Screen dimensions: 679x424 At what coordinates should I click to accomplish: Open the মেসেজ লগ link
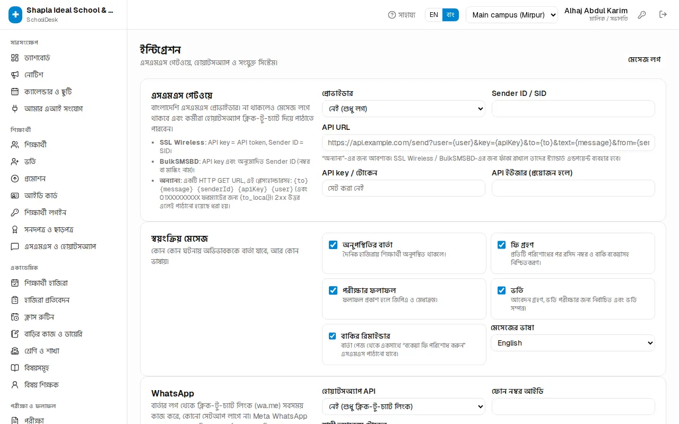[645, 59]
